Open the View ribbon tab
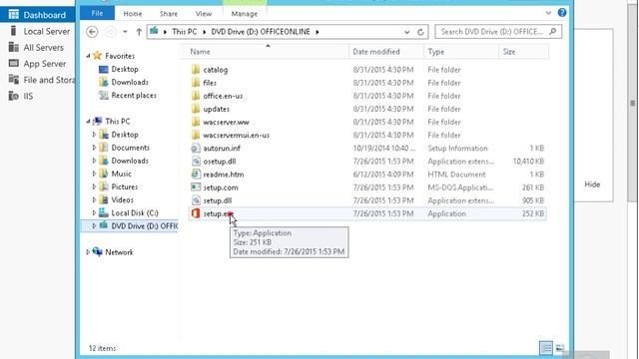Image resolution: width=639 pixels, height=359 pixels. (204, 14)
